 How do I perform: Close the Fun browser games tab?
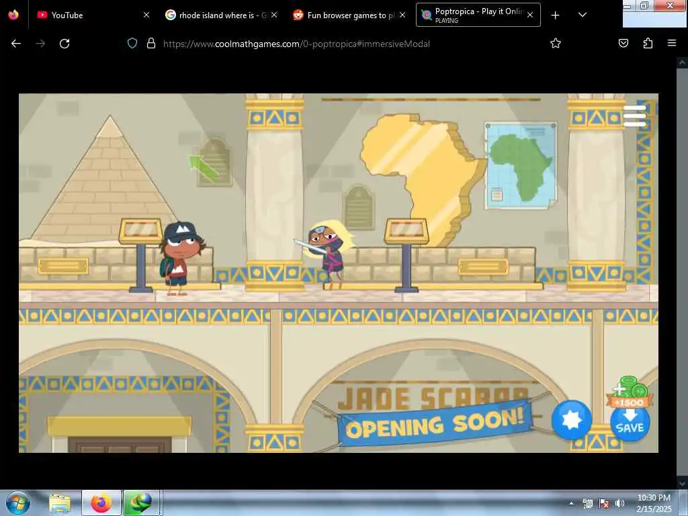[x=402, y=15]
